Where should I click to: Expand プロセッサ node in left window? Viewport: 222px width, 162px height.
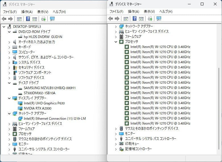[9, 134]
